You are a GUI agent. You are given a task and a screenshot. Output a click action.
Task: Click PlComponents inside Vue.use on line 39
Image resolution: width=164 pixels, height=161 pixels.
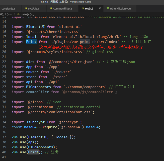pyautogui.click(x=41, y=147)
